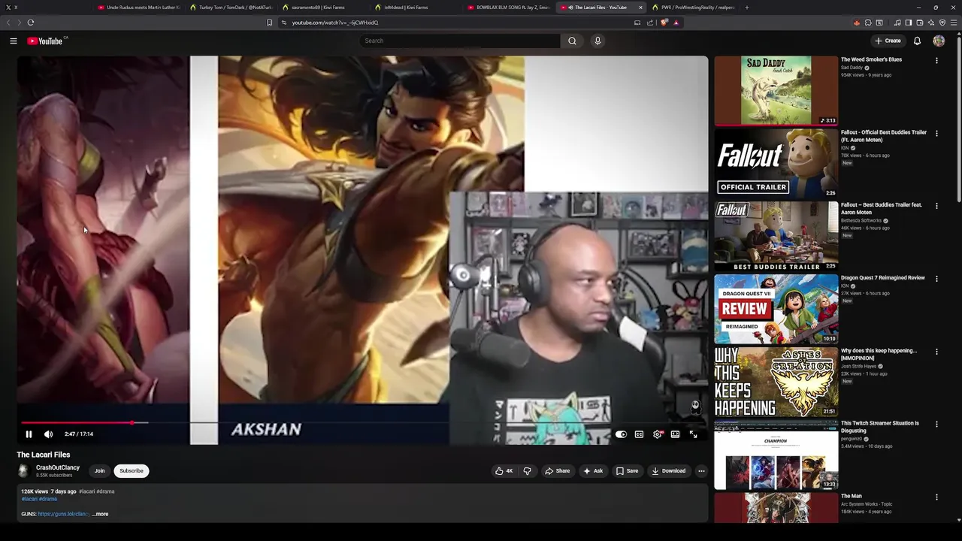The height and width of the screenshot is (541, 962).
Task: Join the CrashOutClancy channel
Action: pyautogui.click(x=99, y=471)
